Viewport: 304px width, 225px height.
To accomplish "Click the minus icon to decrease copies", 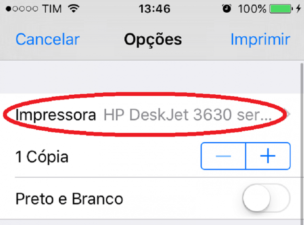I will click(x=223, y=156).
